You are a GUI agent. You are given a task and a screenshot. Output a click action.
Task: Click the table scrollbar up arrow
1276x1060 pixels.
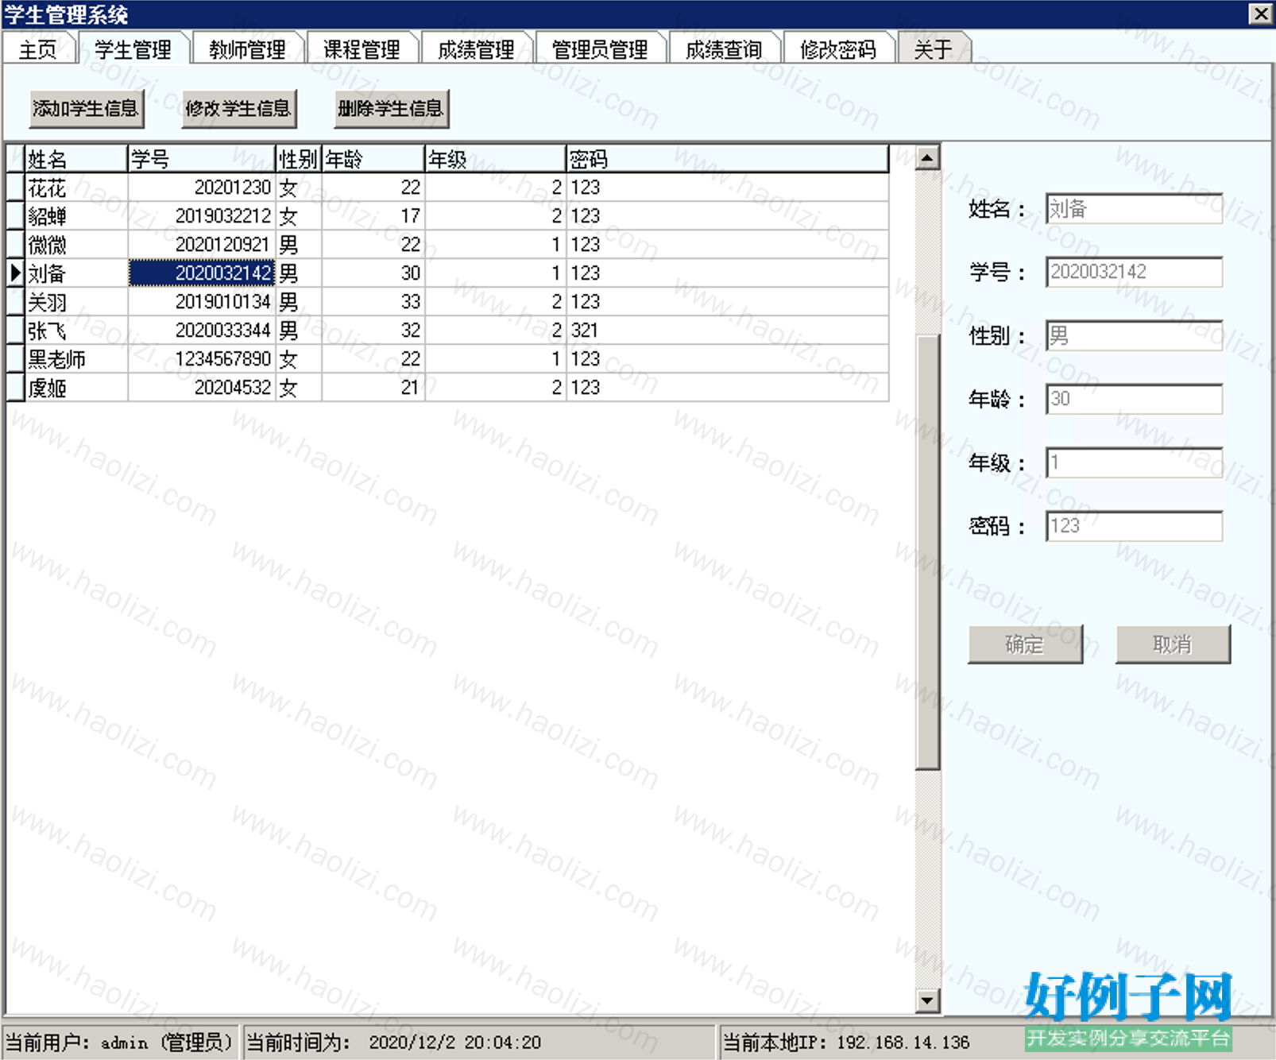pyautogui.click(x=927, y=157)
